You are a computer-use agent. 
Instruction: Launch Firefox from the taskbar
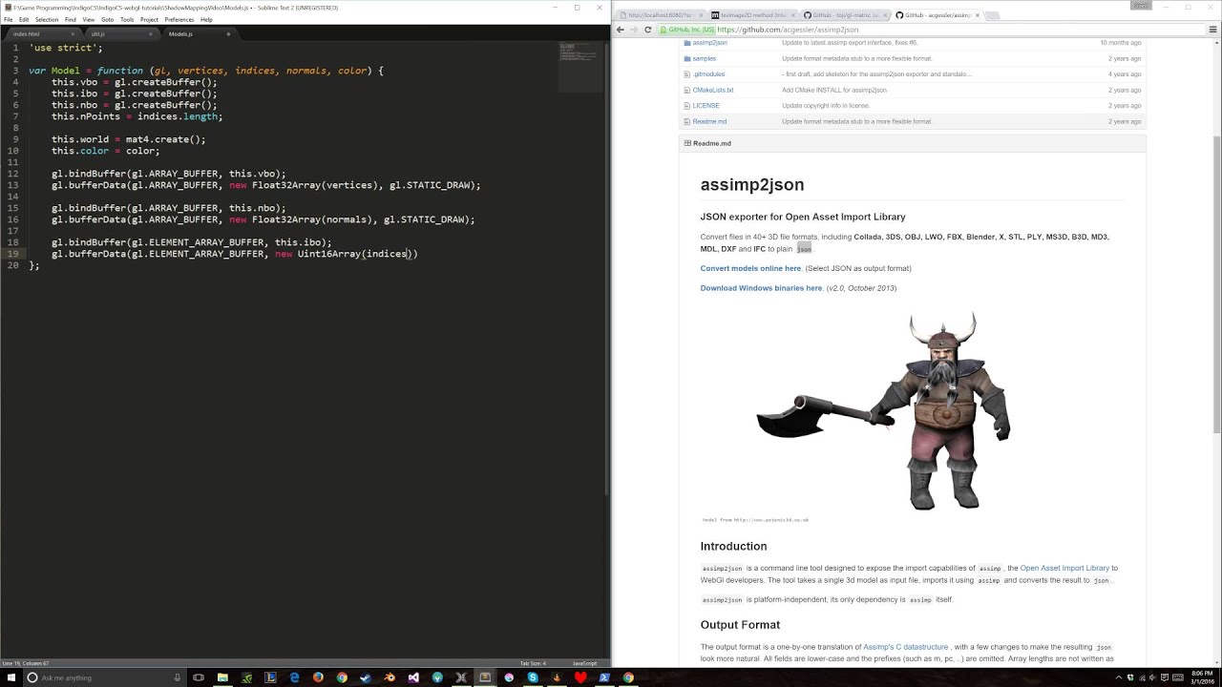tap(318, 677)
